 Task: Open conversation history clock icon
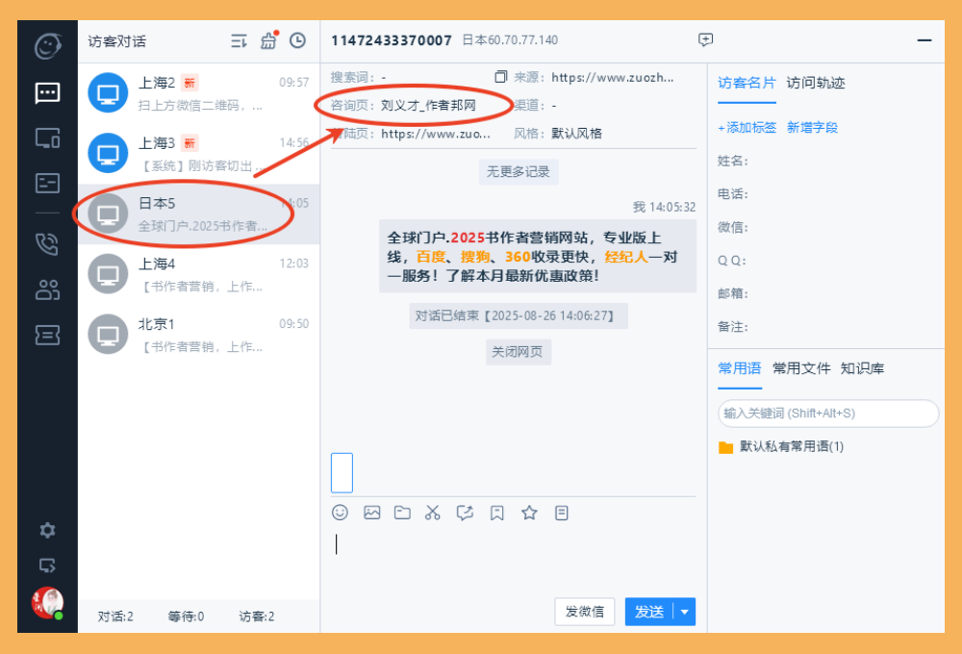[x=298, y=40]
